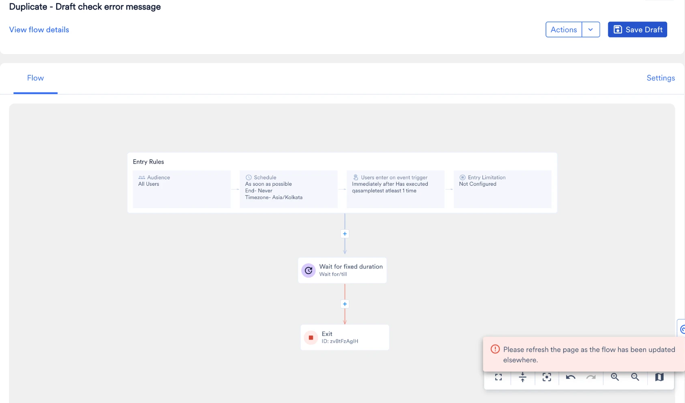Switch to the Flow tab
The height and width of the screenshot is (403, 685).
36,78
